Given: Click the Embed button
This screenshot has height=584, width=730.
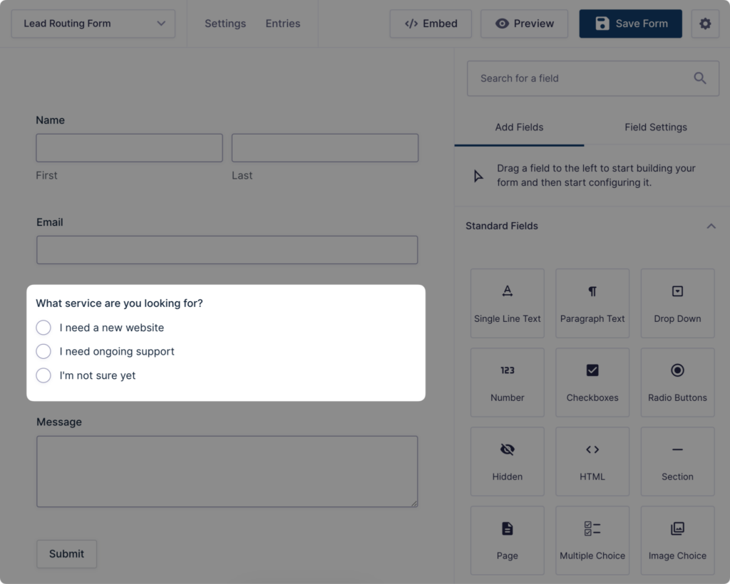Looking at the screenshot, I should [431, 24].
